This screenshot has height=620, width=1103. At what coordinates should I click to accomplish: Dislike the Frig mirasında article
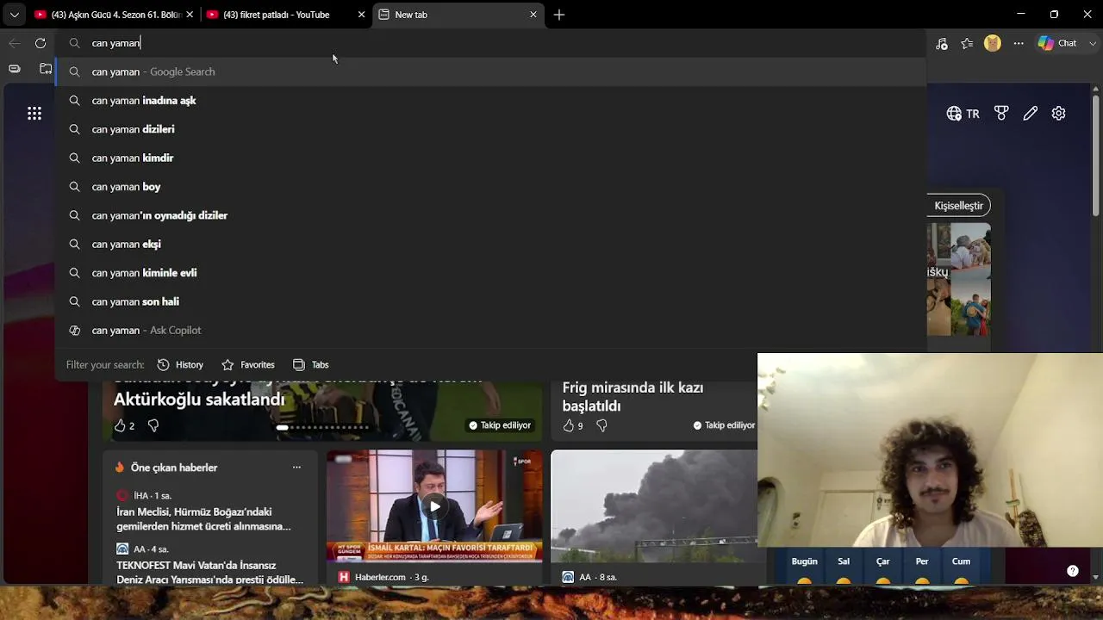pyautogui.click(x=601, y=425)
